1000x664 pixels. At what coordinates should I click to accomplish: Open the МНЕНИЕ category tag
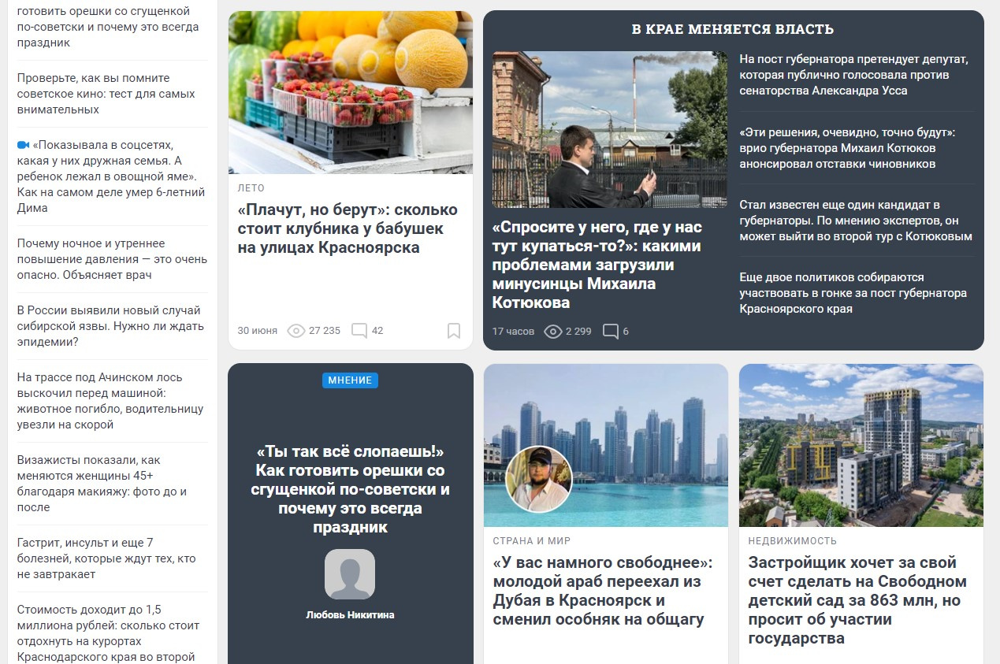[351, 380]
